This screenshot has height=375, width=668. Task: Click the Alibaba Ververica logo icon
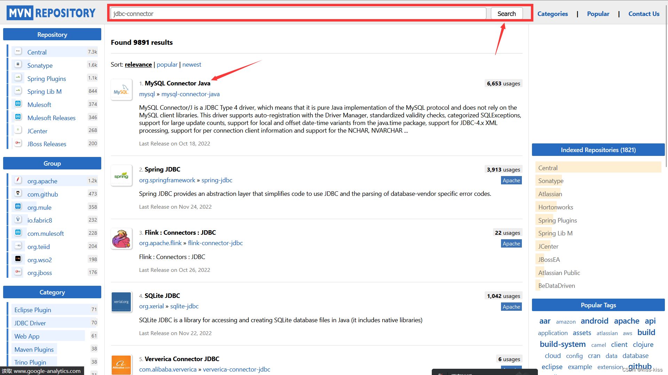[121, 365]
